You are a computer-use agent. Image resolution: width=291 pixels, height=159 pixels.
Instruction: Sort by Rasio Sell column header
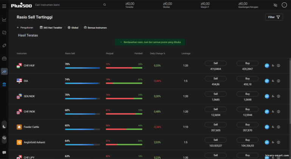point(70,53)
